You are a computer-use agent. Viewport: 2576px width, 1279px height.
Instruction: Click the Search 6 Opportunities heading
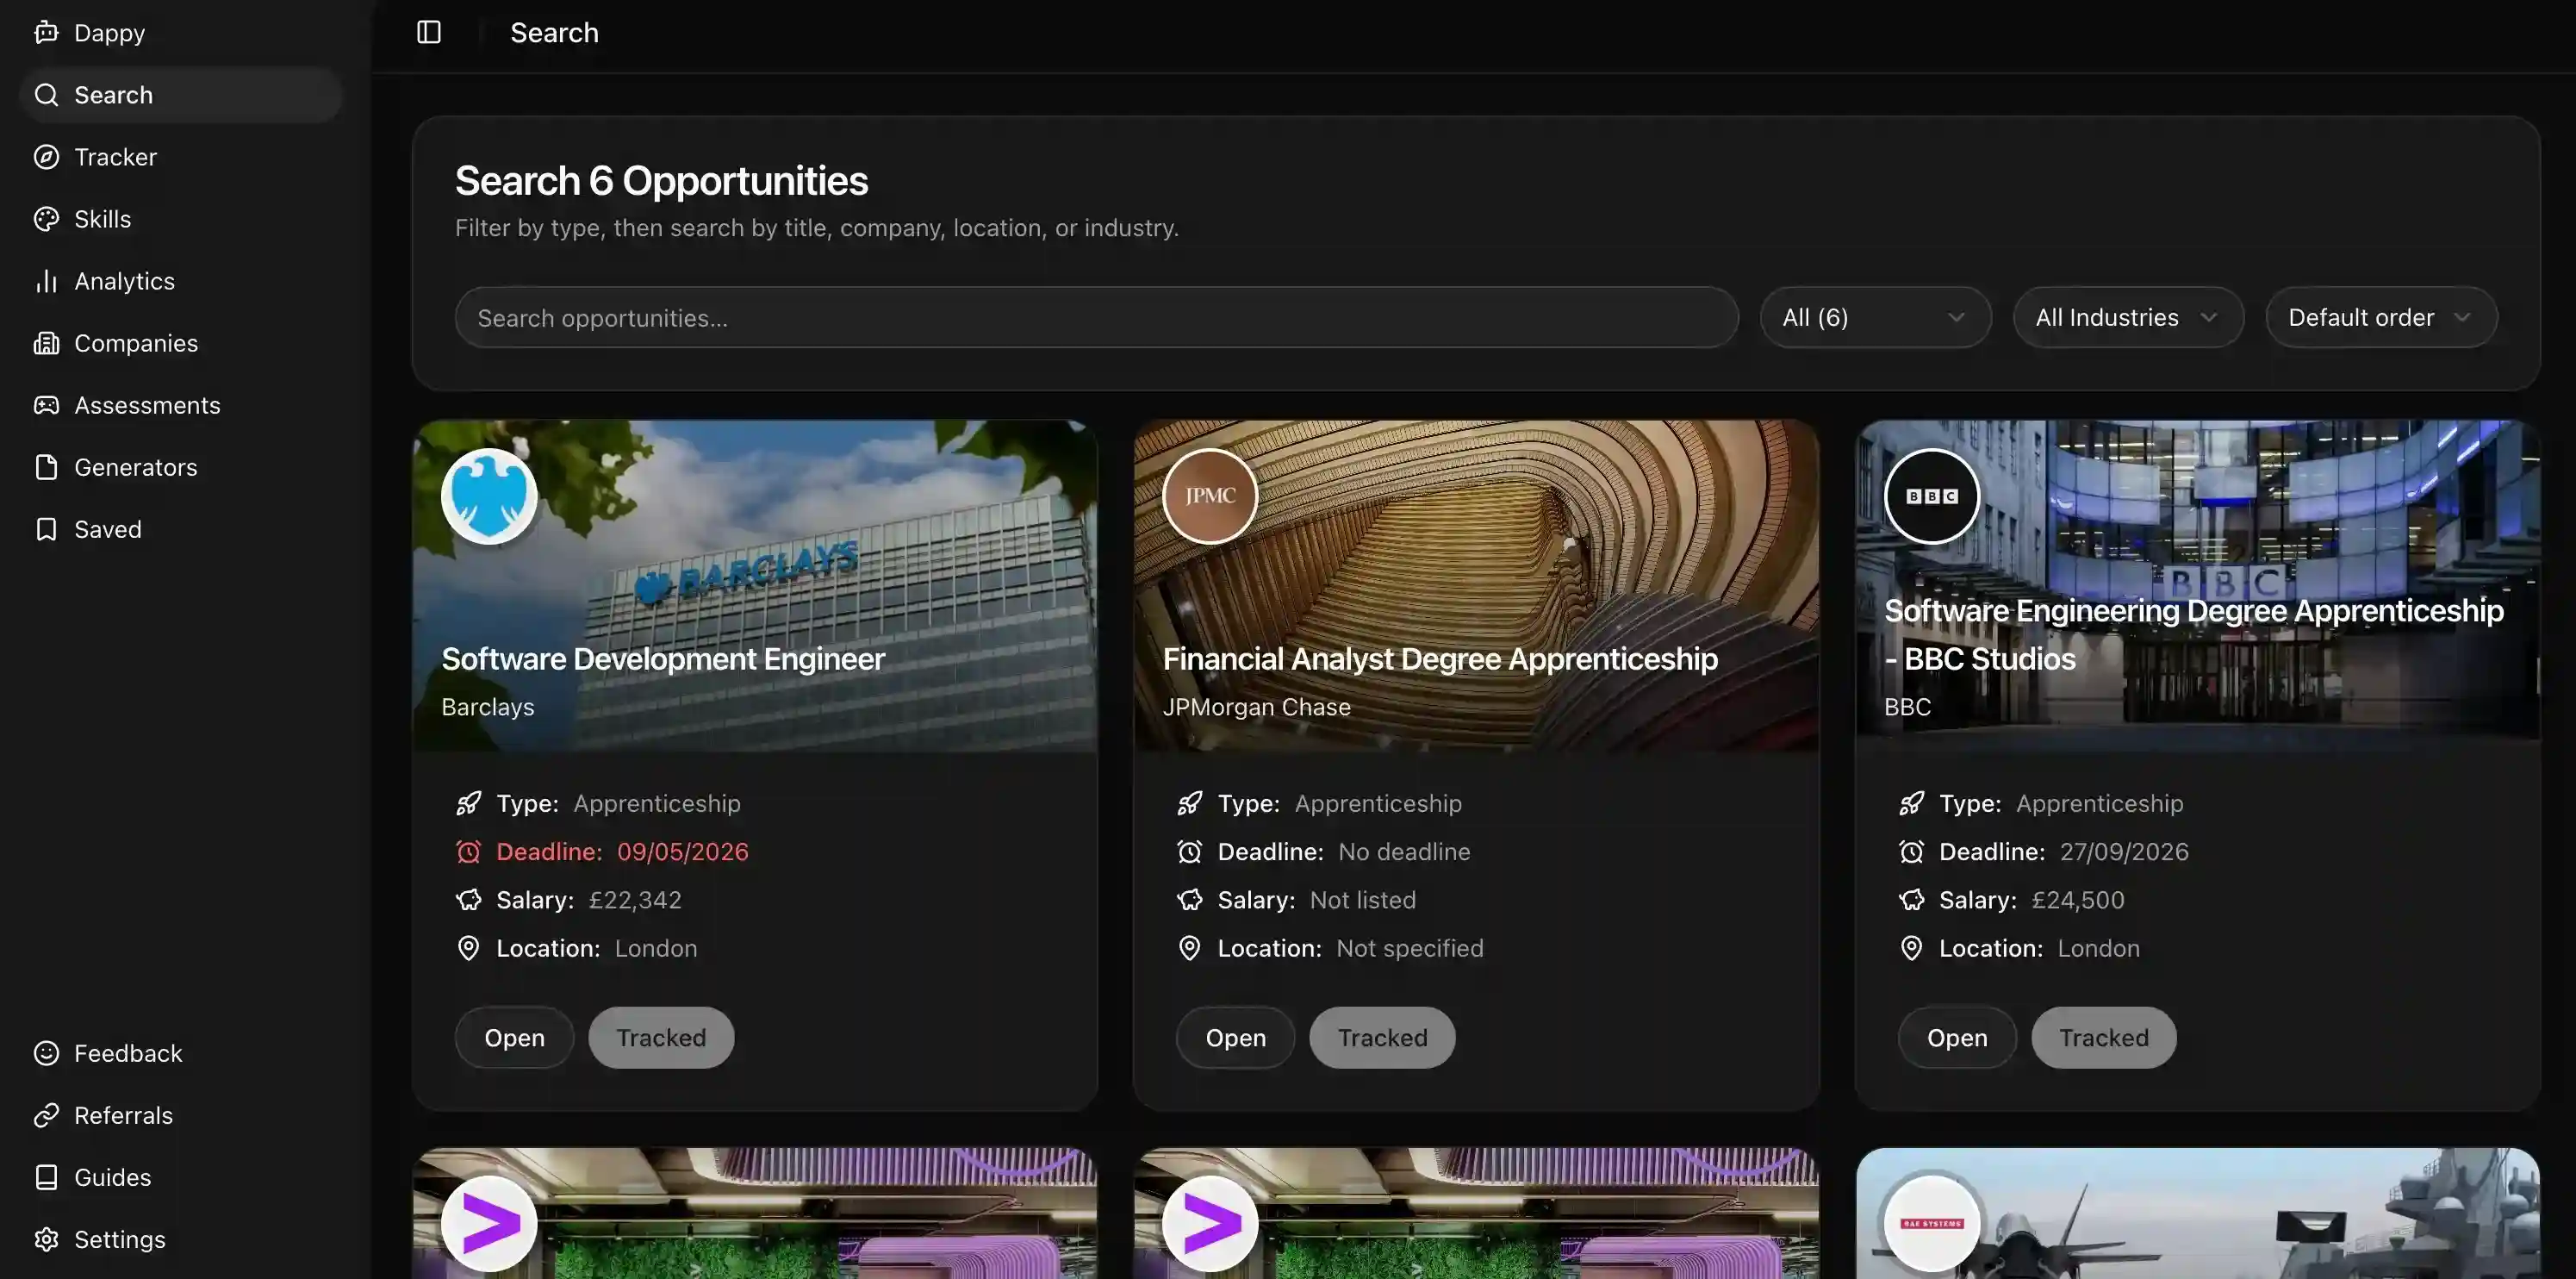click(x=661, y=181)
